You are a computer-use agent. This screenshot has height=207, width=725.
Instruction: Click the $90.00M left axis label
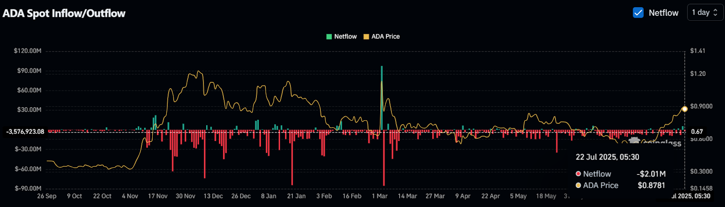29,71
